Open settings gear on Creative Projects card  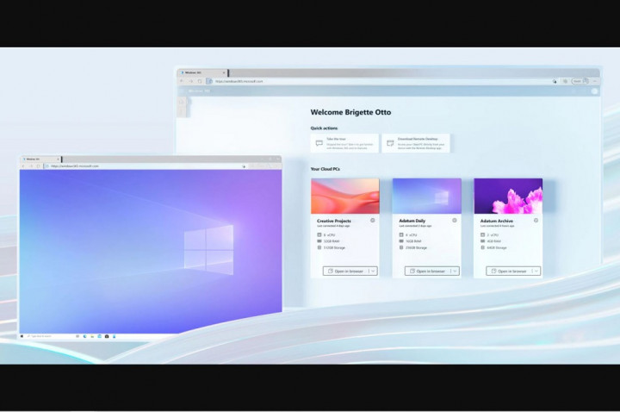pyautogui.click(x=373, y=221)
